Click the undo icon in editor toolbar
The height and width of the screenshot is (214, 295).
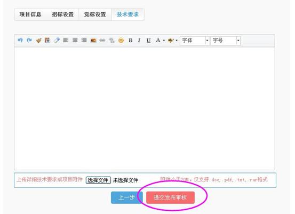tap(20, 40)
